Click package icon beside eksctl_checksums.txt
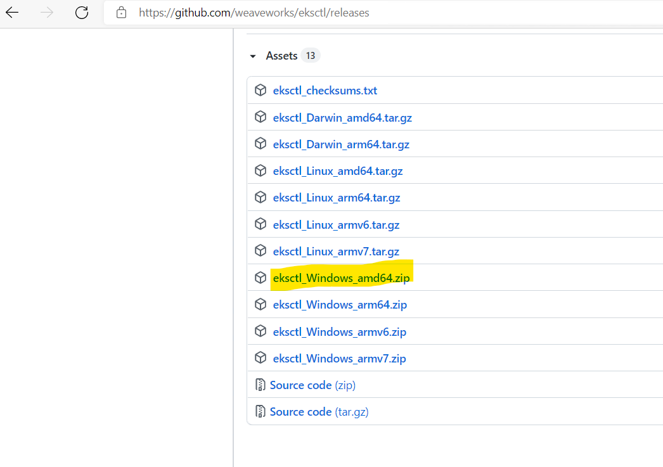Viewport: 663px width, 467px height. point(261,90)
